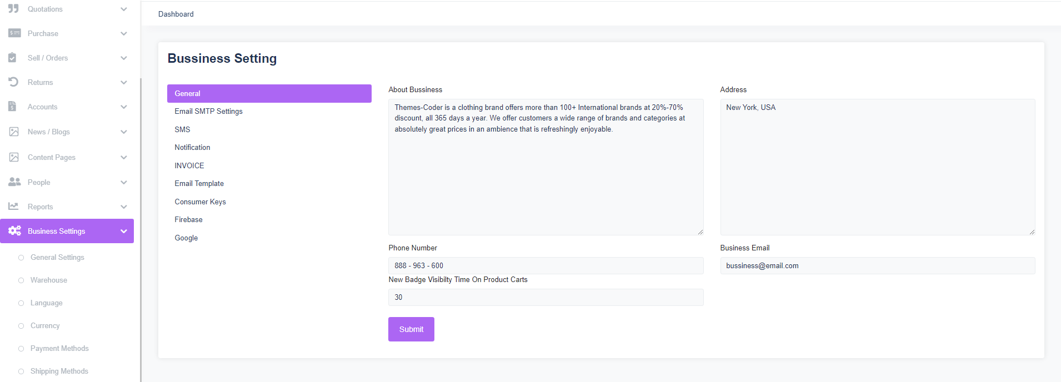Screen dimensions: 1061x382
Task: Select the Language radio circle
Action: (x=21, y=303)
